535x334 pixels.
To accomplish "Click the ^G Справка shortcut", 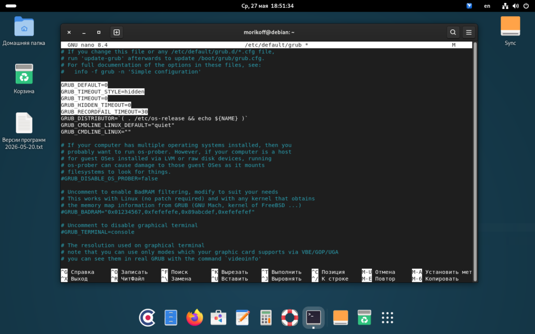I will tap(77, 272).
